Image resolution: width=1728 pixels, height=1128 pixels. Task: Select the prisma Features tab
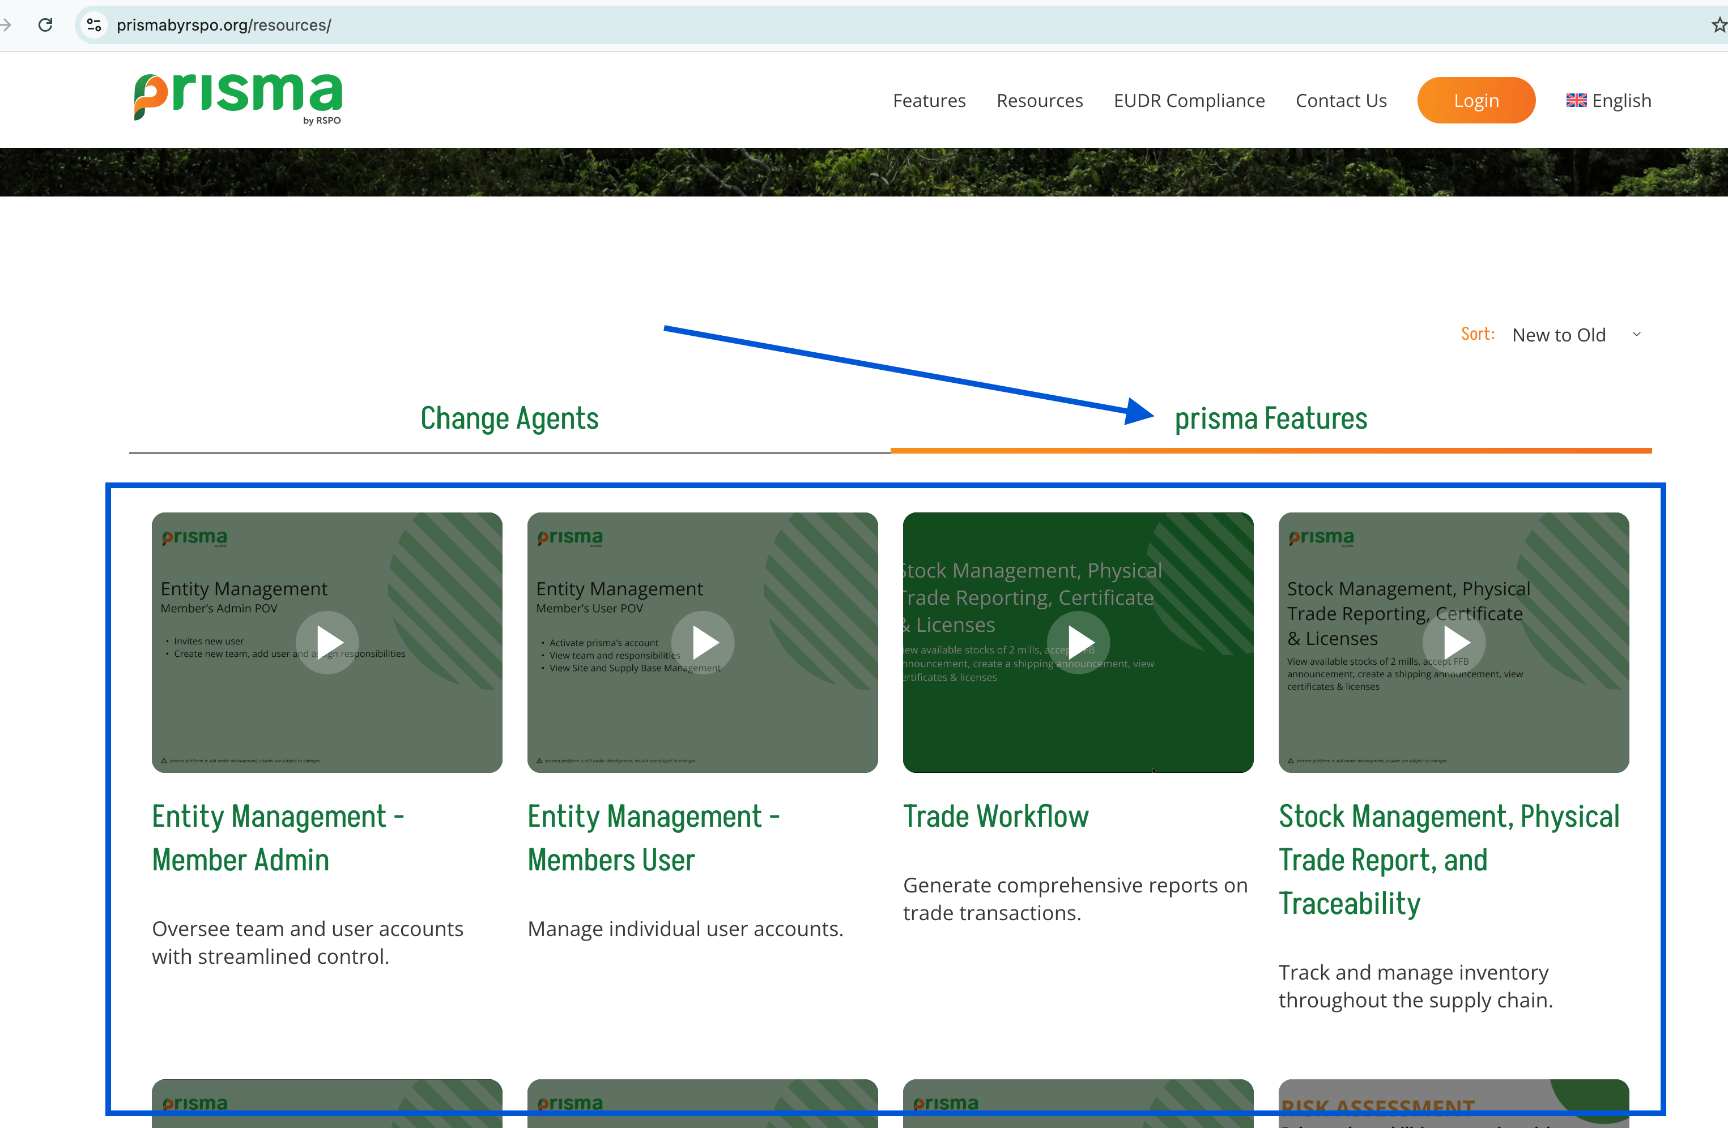coord(1271,419)
